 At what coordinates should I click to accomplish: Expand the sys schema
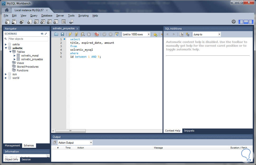(6, 74)
